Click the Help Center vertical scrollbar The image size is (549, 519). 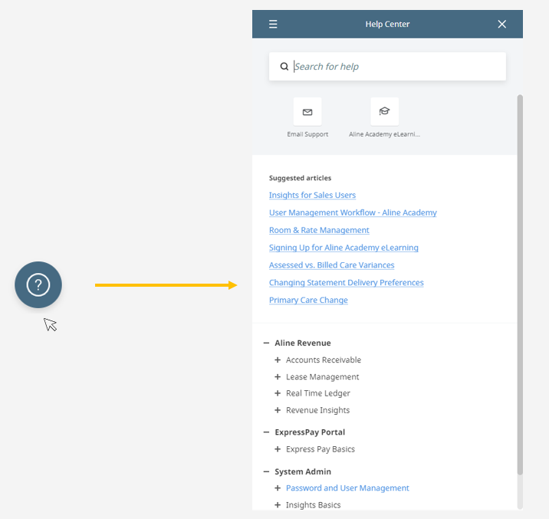point(520,284)
